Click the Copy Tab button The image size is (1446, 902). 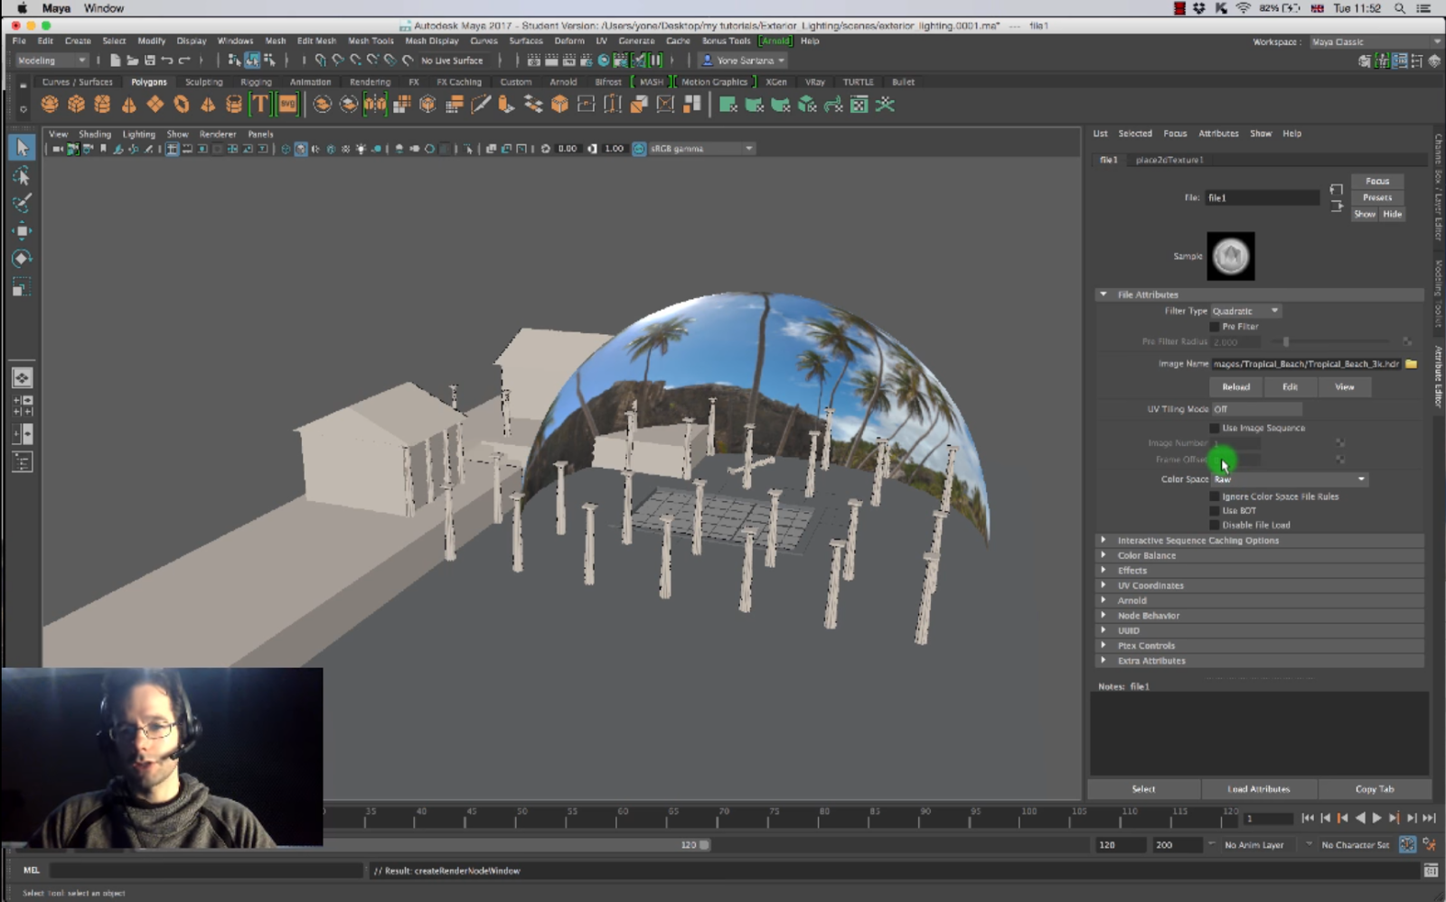[x=1375, y=789]
